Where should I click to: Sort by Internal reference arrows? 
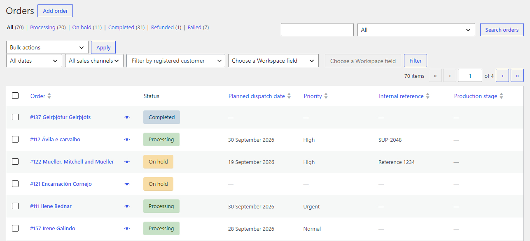point(428,96)
